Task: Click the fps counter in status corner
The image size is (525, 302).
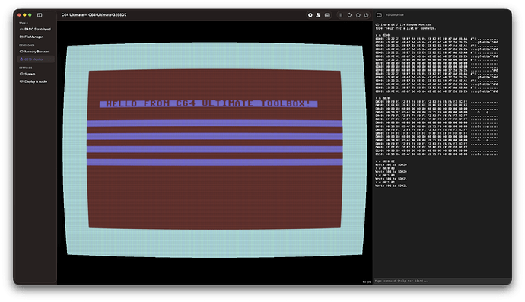Action: click(x=367, y=282)
